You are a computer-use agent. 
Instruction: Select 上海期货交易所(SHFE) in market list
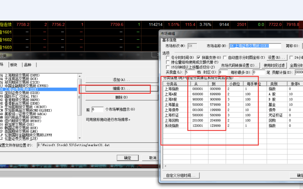[39, 75]
